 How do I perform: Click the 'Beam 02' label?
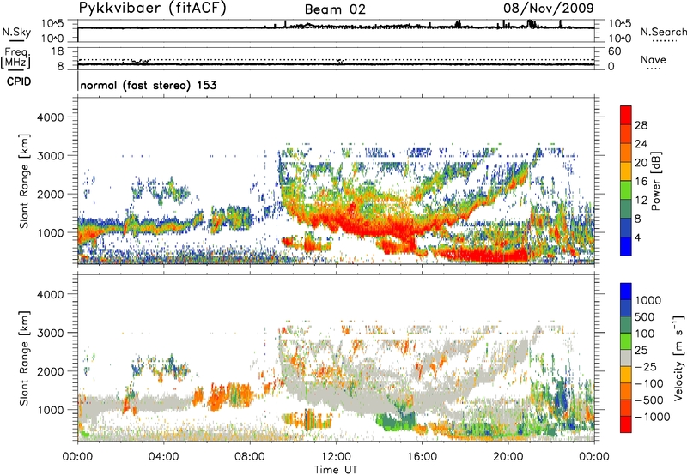[x=335, y=9]
